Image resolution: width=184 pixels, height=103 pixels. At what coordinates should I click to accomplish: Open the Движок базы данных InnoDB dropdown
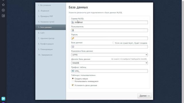(x=109, y=63)
